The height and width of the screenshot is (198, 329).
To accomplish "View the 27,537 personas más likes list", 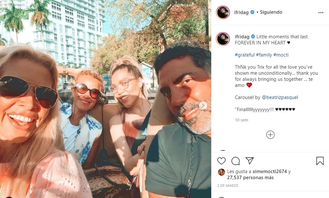I will click(250, 178).
